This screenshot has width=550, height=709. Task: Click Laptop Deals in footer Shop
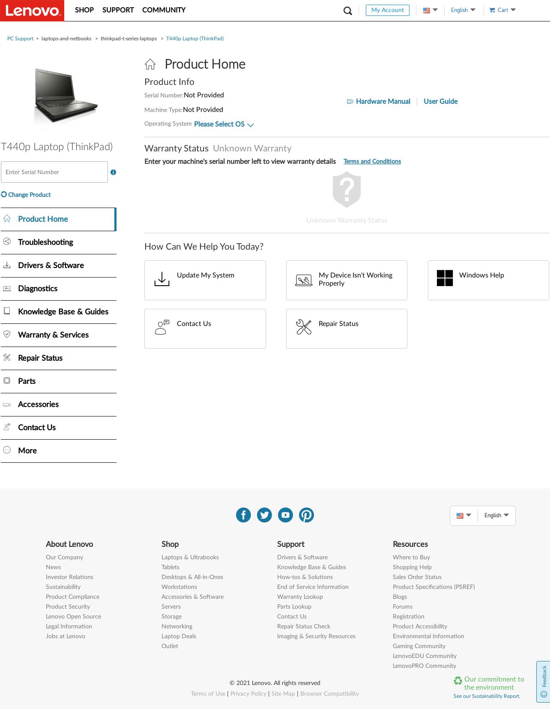pyautogui.click(x=179, y=636)
